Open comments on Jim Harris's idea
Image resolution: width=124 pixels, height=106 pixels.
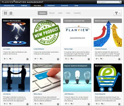pos(10,104)
